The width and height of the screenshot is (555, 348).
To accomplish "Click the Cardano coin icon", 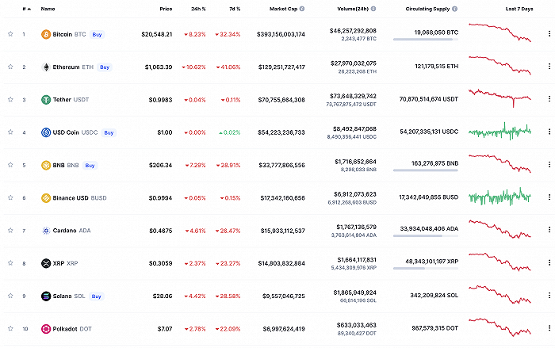I will coord(46,231).
